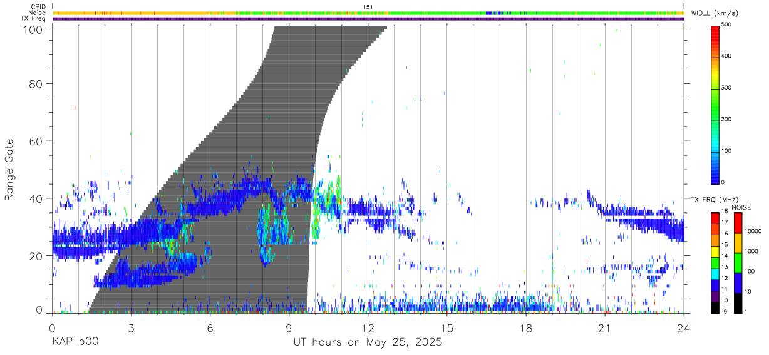
Task: Click the 15 hour mark on UT axis
Action: coord(447,328)
